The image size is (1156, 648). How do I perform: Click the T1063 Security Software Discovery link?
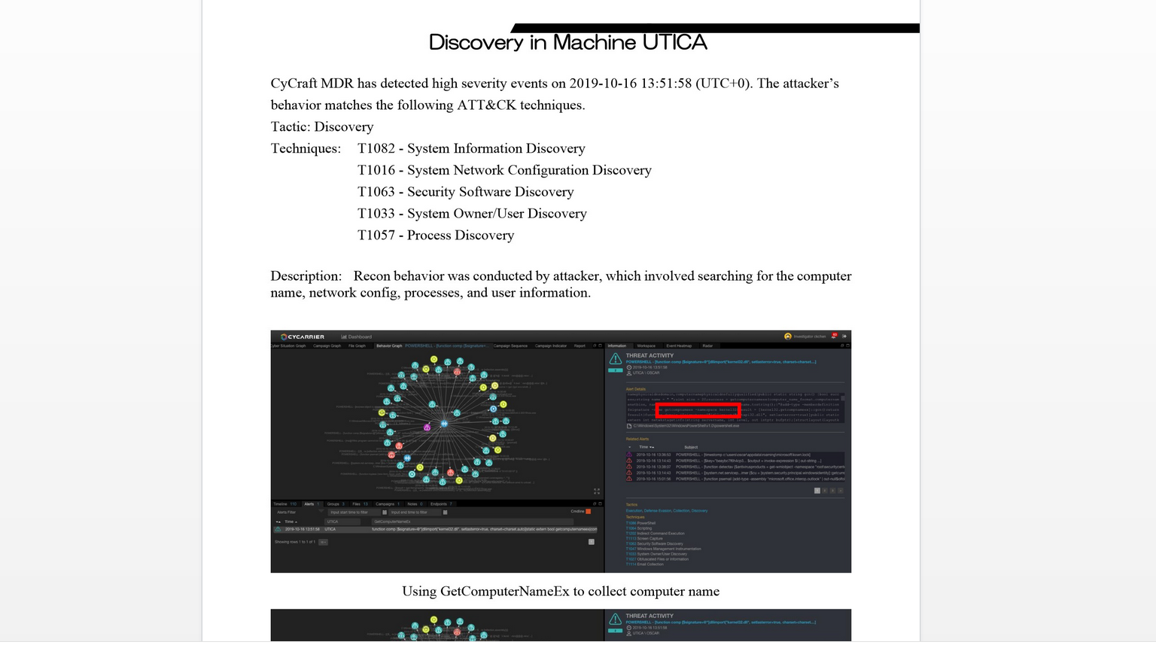(631, 543)
